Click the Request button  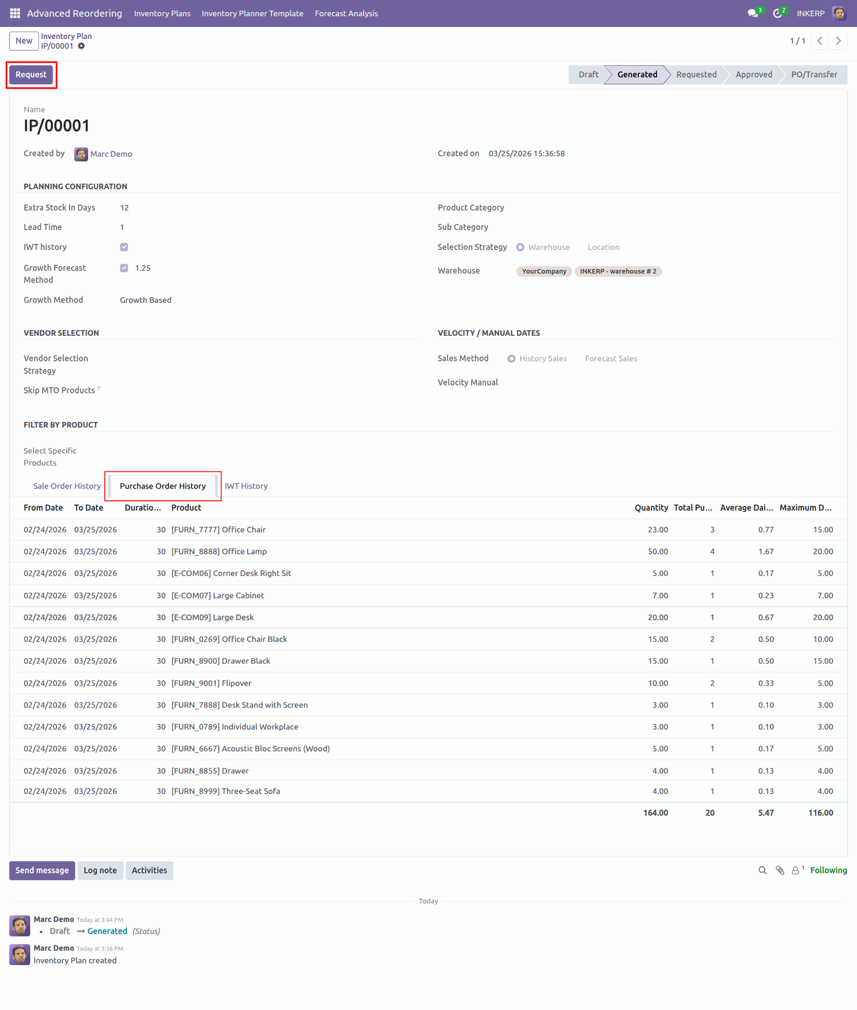coord(31,75)
